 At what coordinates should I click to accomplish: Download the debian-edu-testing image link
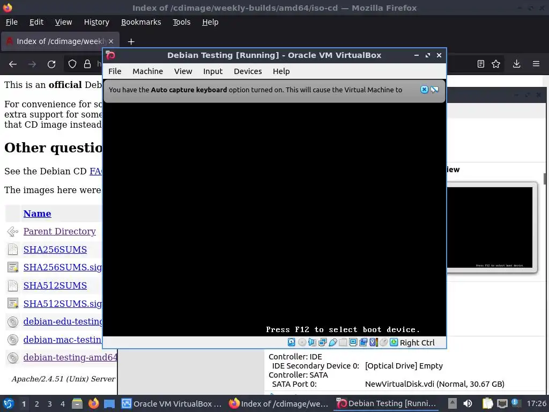tap(63, 321)
